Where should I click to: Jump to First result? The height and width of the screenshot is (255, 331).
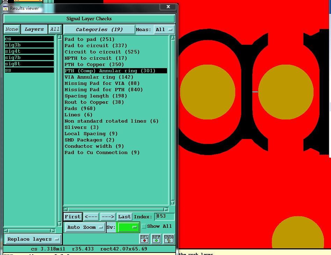pyautogui.click(x=73, y=217)
